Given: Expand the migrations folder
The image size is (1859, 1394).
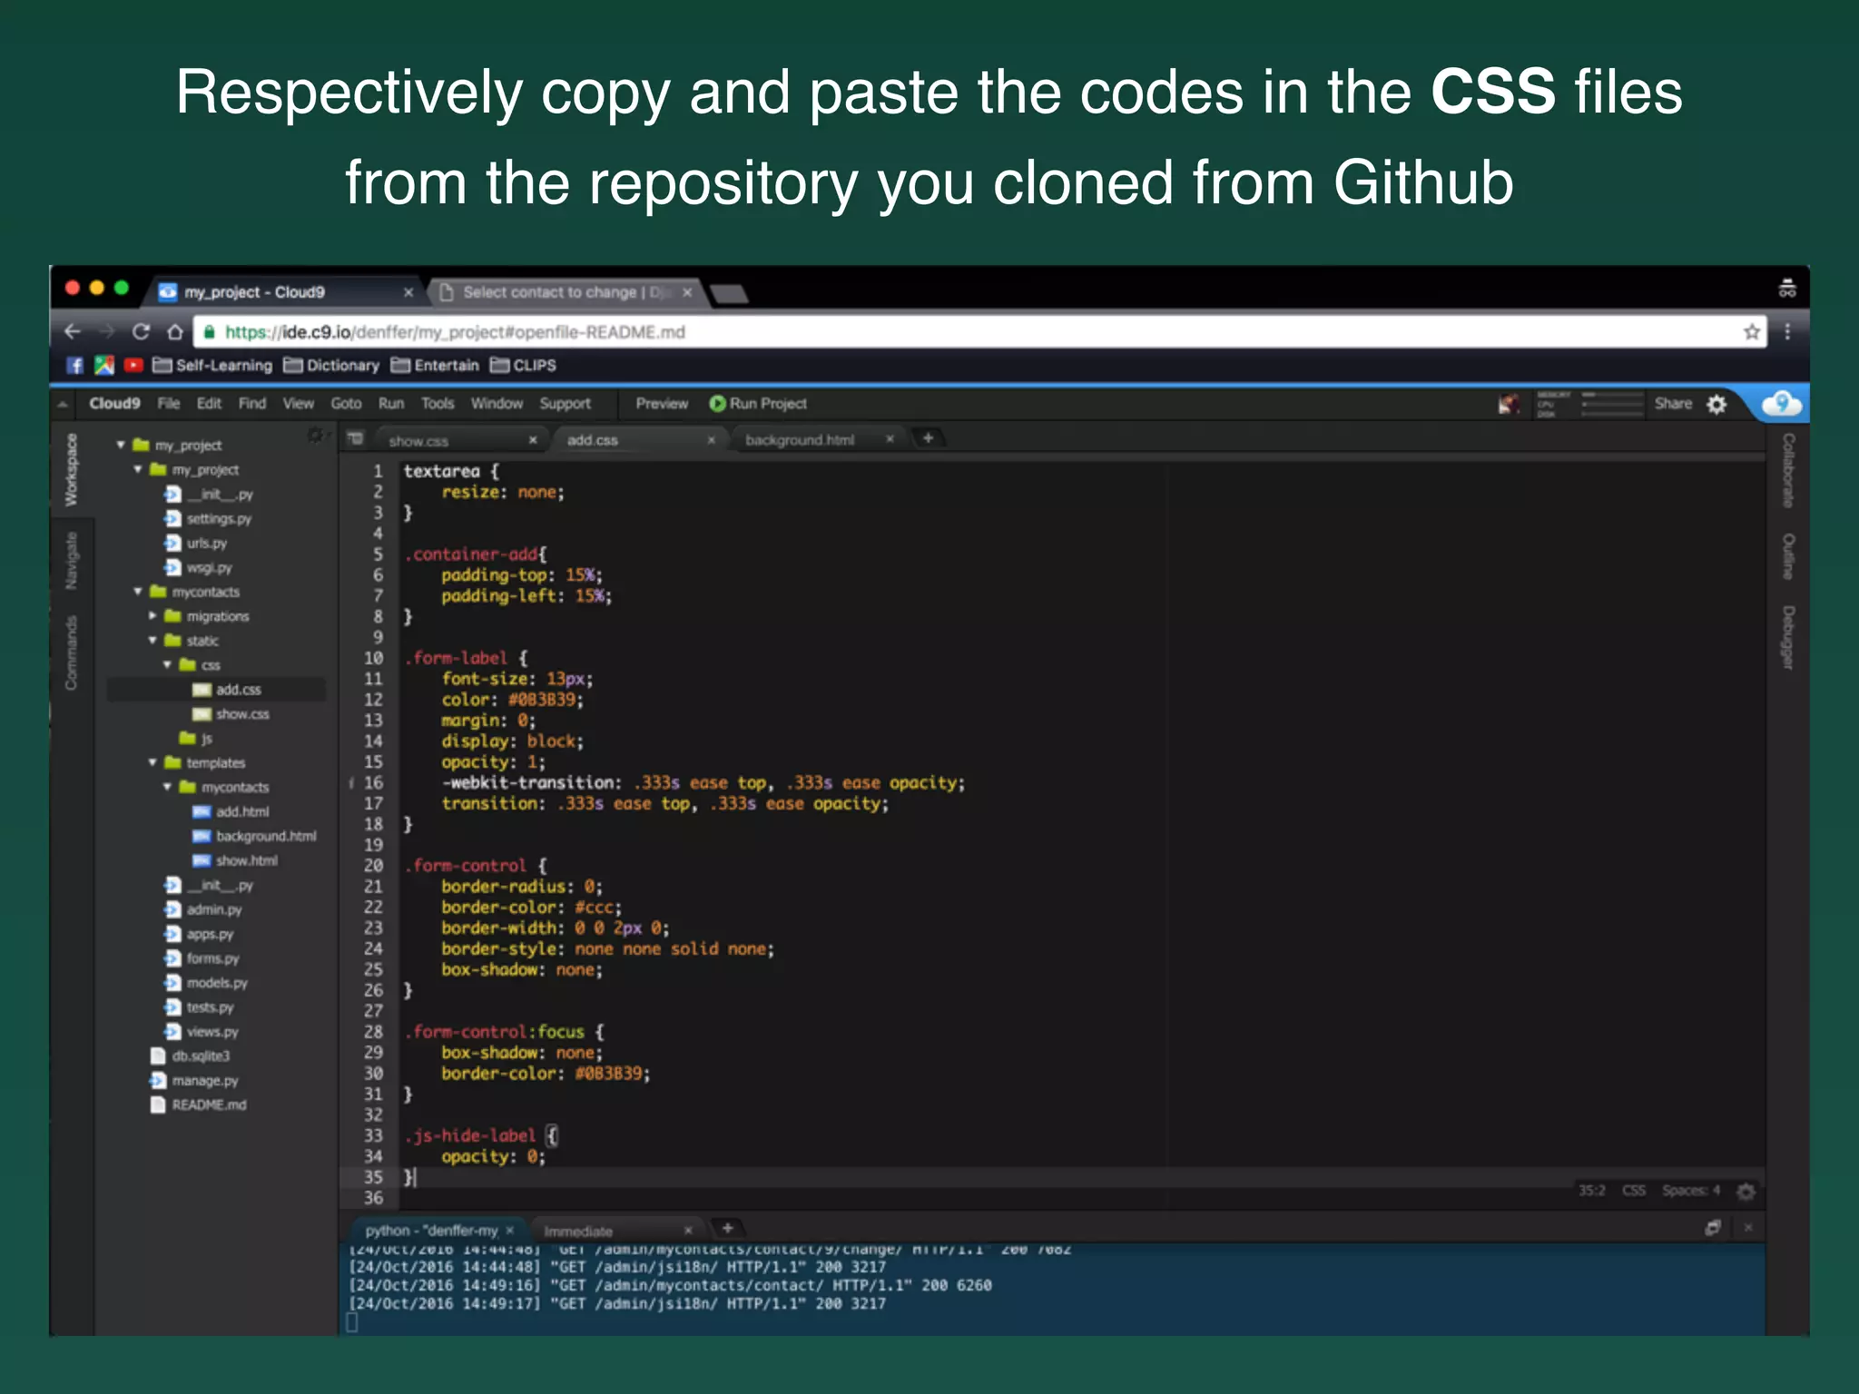Looking at the screenshot, I should coord(152,616).
